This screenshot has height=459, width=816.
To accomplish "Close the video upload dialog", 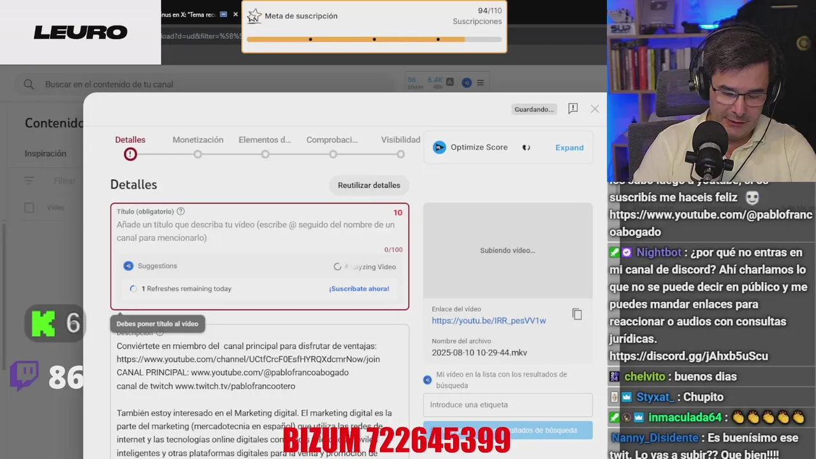I will pyautogui.click(x=595, y=109).
